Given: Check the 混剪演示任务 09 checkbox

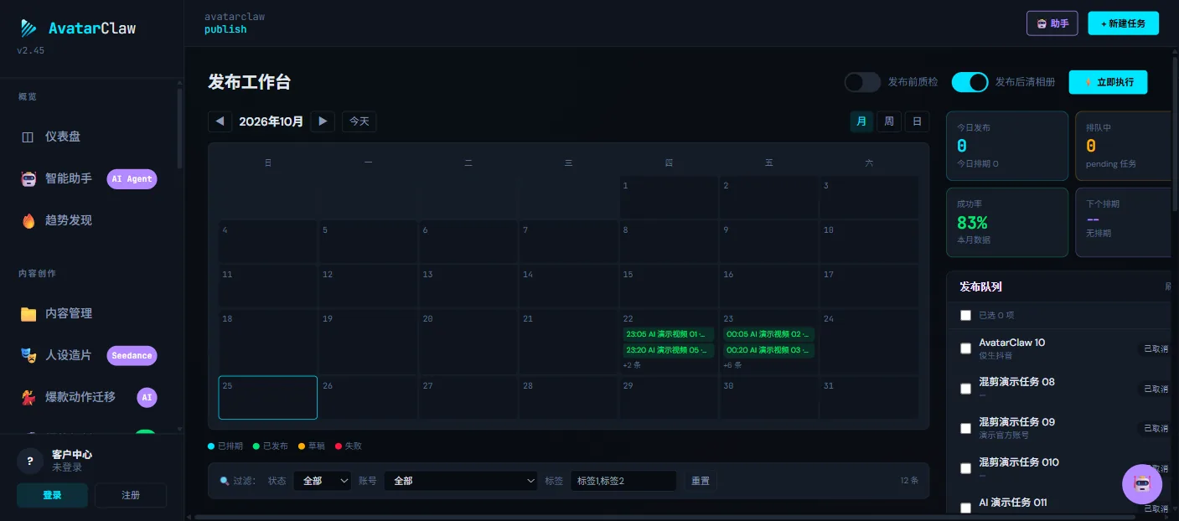Looking at the screenshot, I should pyautogui.click(x=965, y=428).
